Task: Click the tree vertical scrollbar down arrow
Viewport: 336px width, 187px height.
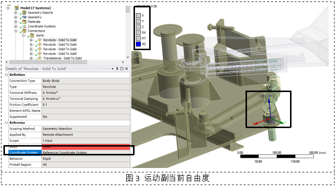Action: pos(128,57)
